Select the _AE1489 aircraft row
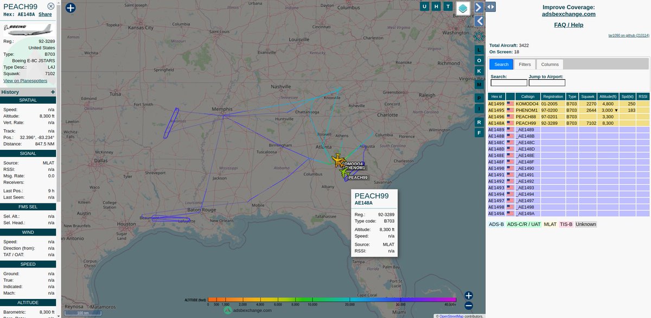The image size is (651, 318). (x=569, y=130)
